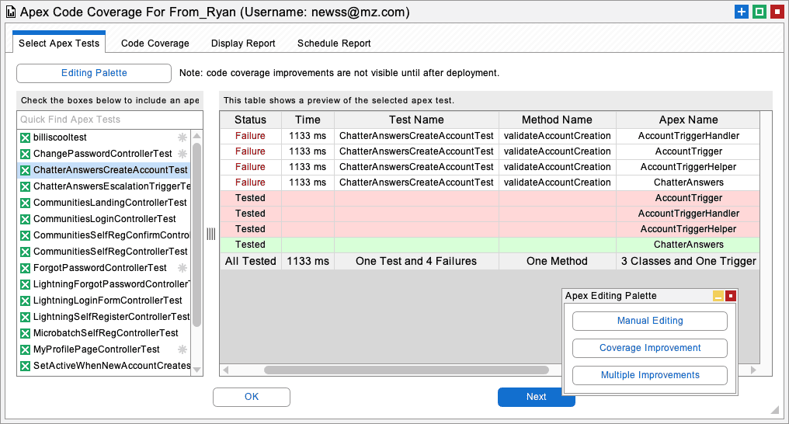Toggle ChatterAnswersCreateAccountTest checkbox
Viewport: 789px width, 424px height.
(x=25, y=170)
